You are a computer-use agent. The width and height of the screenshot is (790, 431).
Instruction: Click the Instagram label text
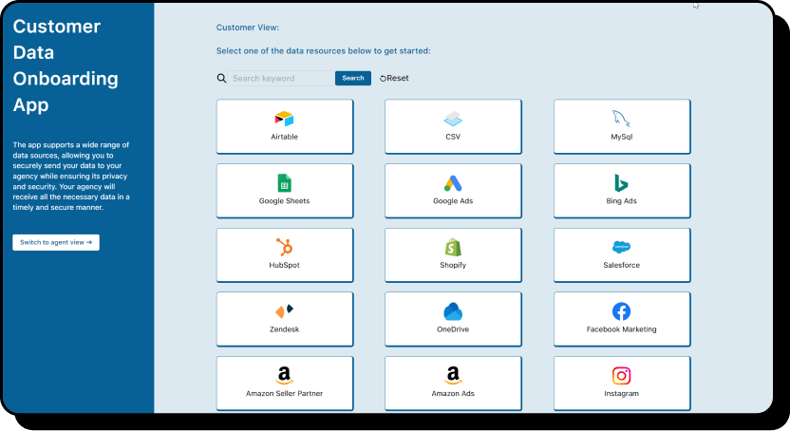click(621, 394)
